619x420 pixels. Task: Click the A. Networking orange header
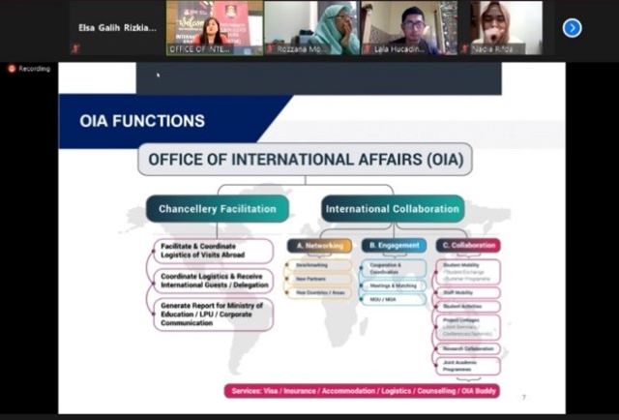click(320, 246)
